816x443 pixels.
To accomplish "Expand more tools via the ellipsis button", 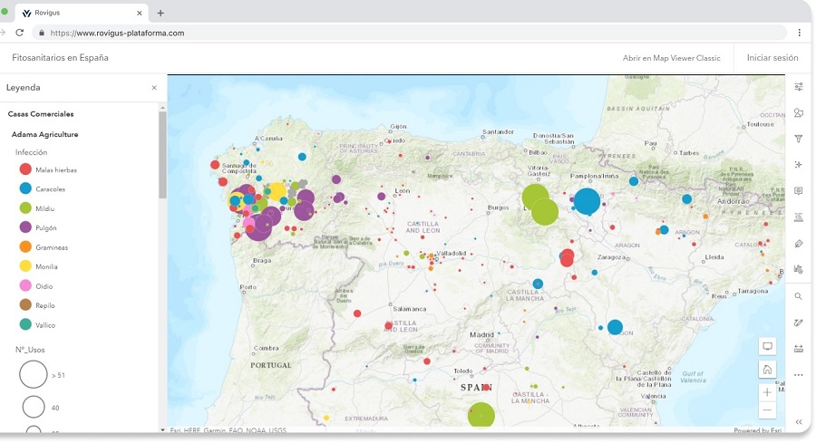I will 799,375.
